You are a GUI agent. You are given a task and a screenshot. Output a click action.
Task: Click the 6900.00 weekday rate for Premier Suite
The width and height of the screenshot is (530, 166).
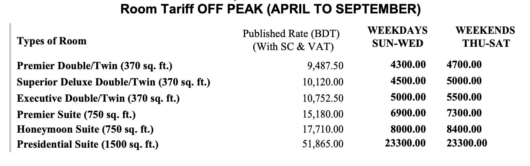[408, 114]
